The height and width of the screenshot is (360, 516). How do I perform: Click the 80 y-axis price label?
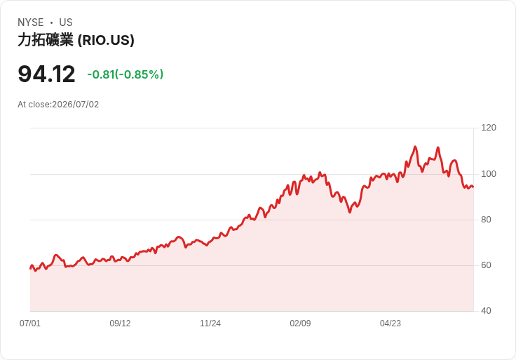pyautogui.click(x=486, y=220)
